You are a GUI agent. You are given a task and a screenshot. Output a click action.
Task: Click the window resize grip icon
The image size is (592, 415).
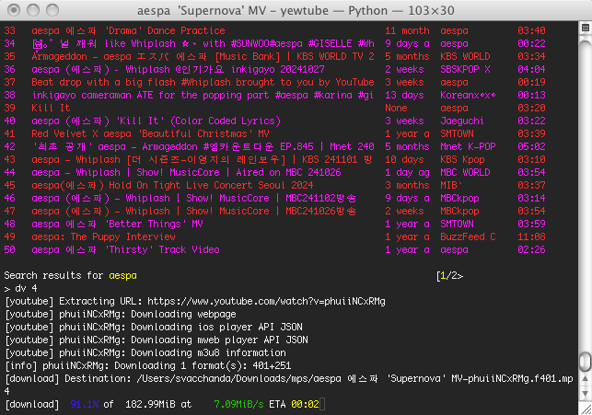tap(586, 409)
